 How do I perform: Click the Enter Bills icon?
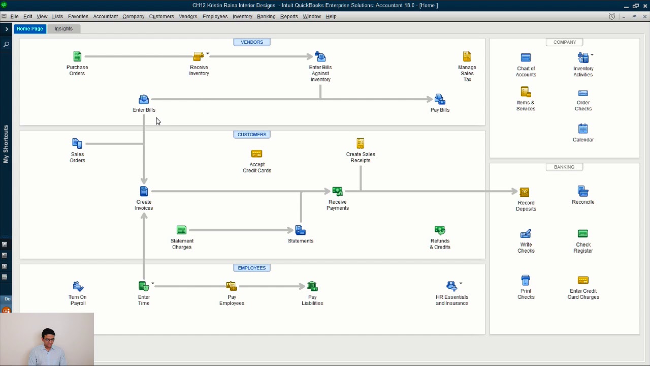coord(144,99)
